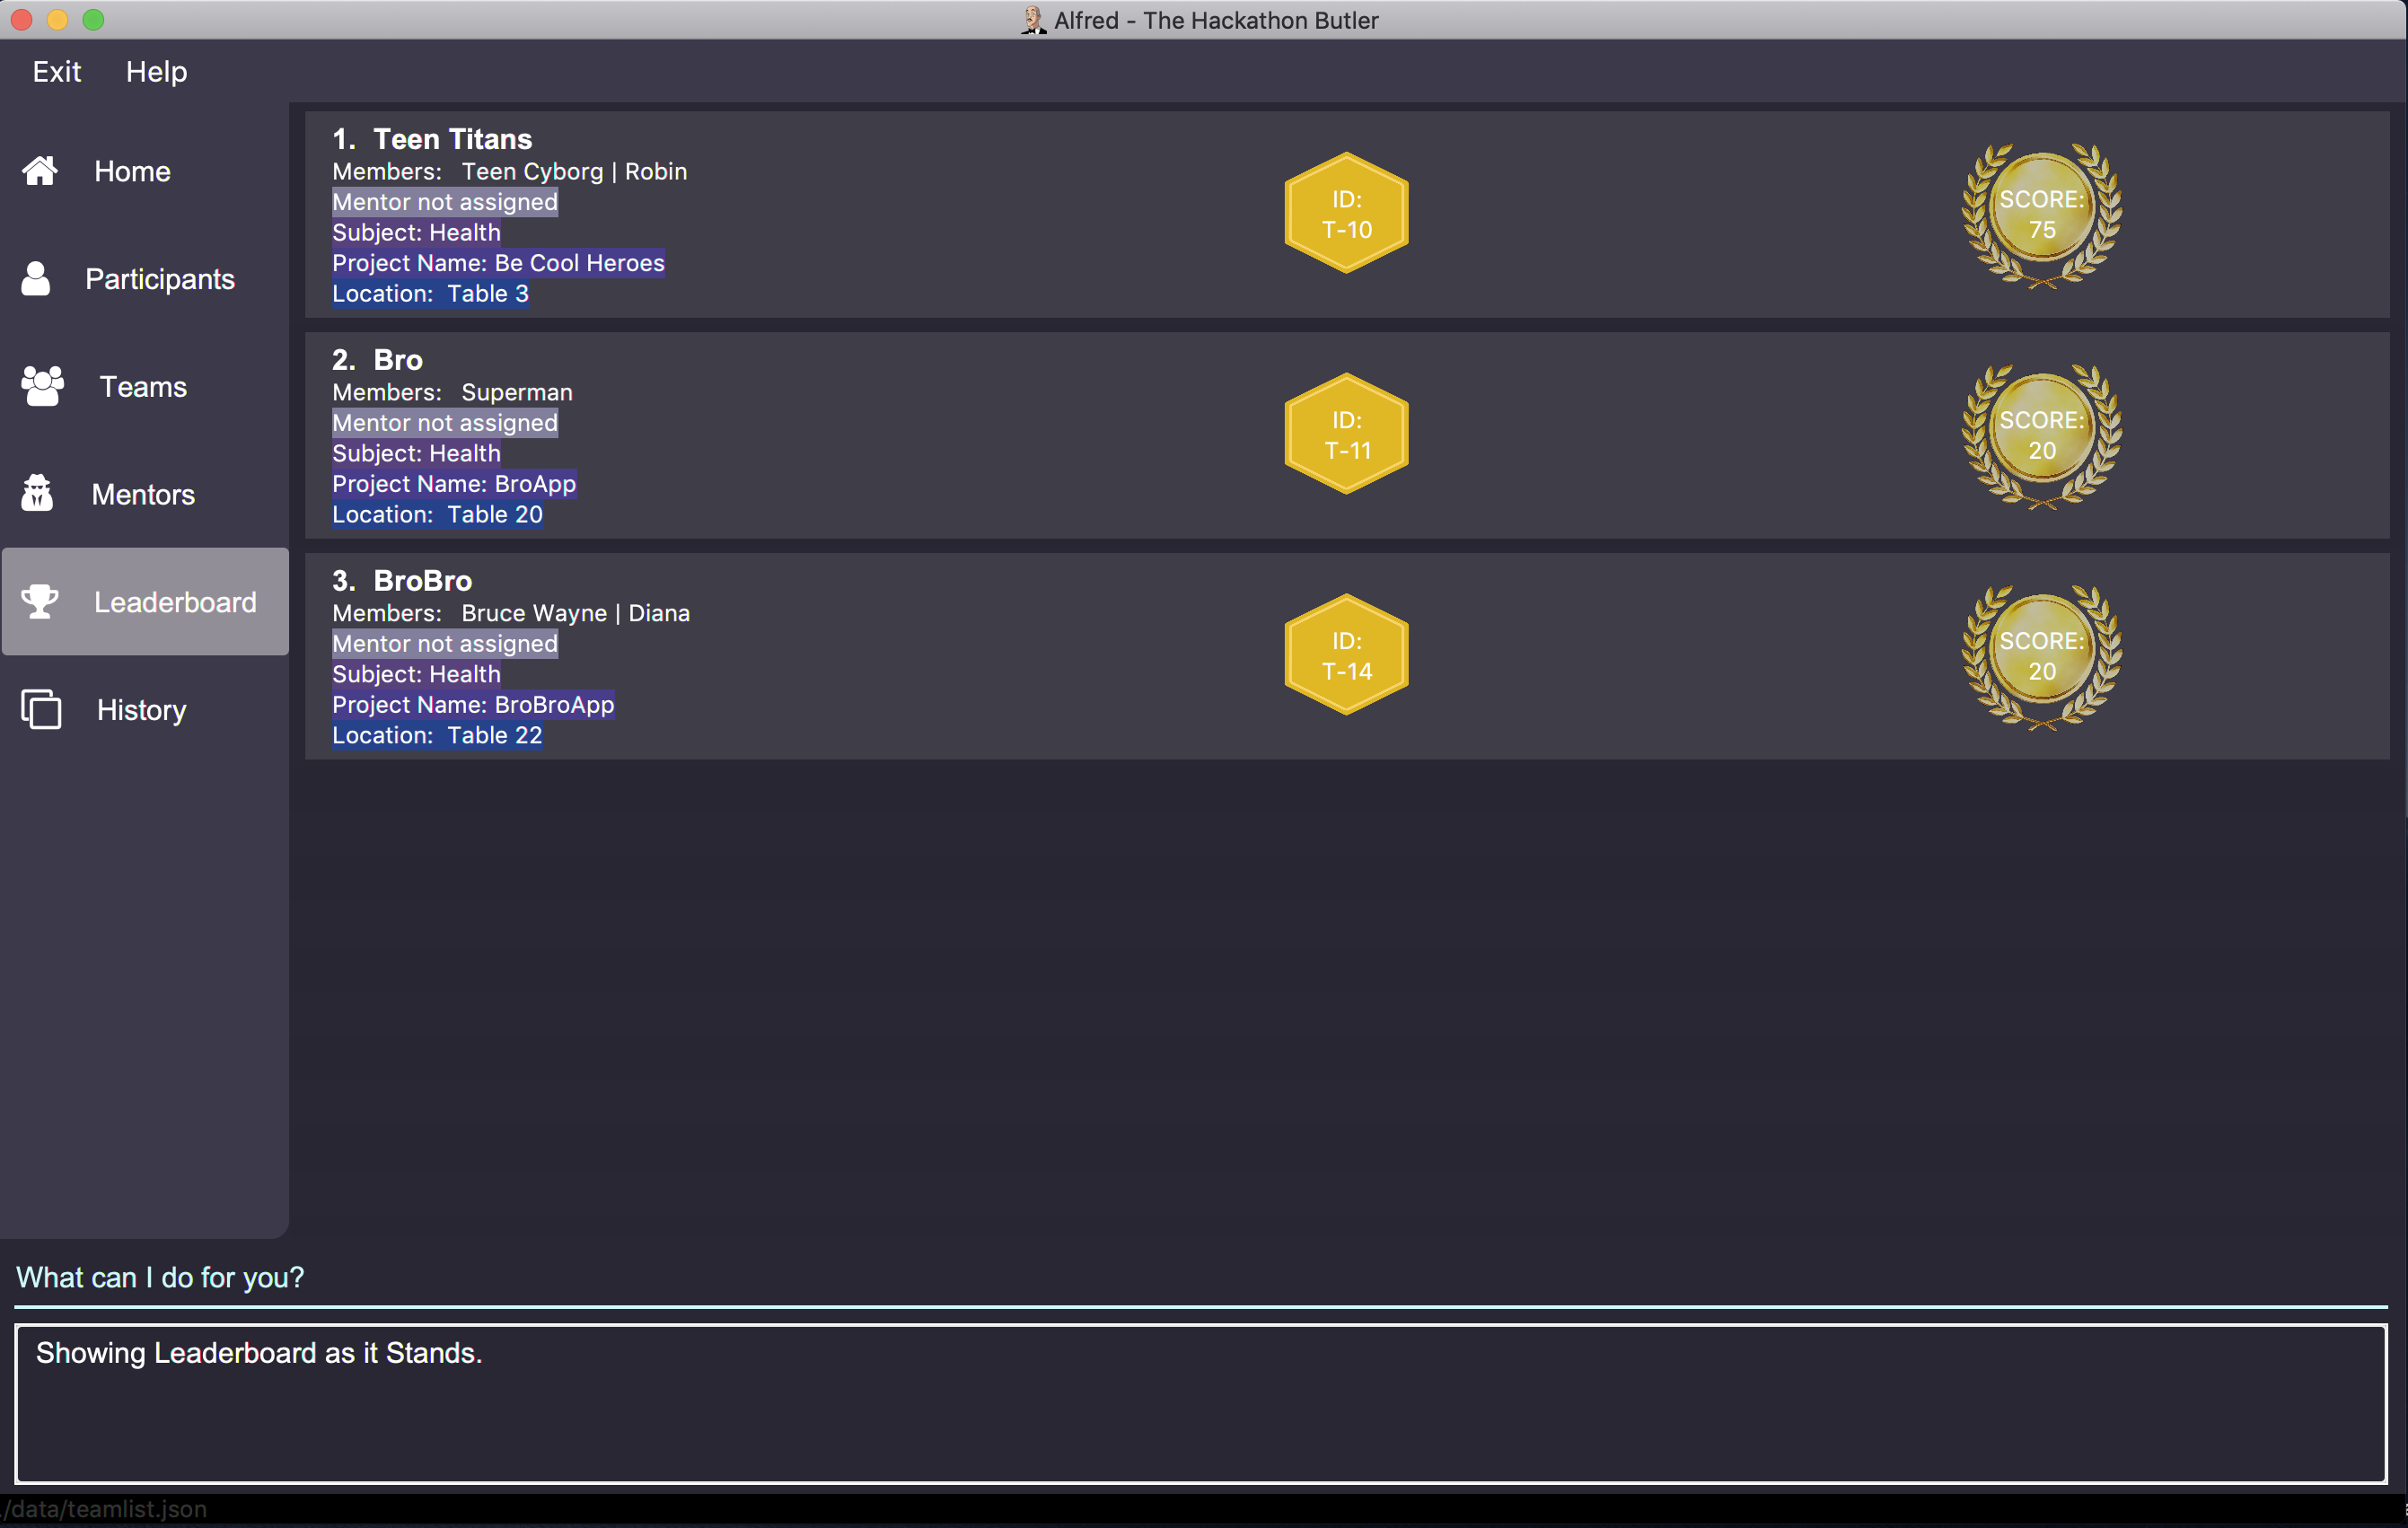Click the Mentor not assigned link for Teen Titans
Screen dimensions: 2408x1528
tap(444, 202)
